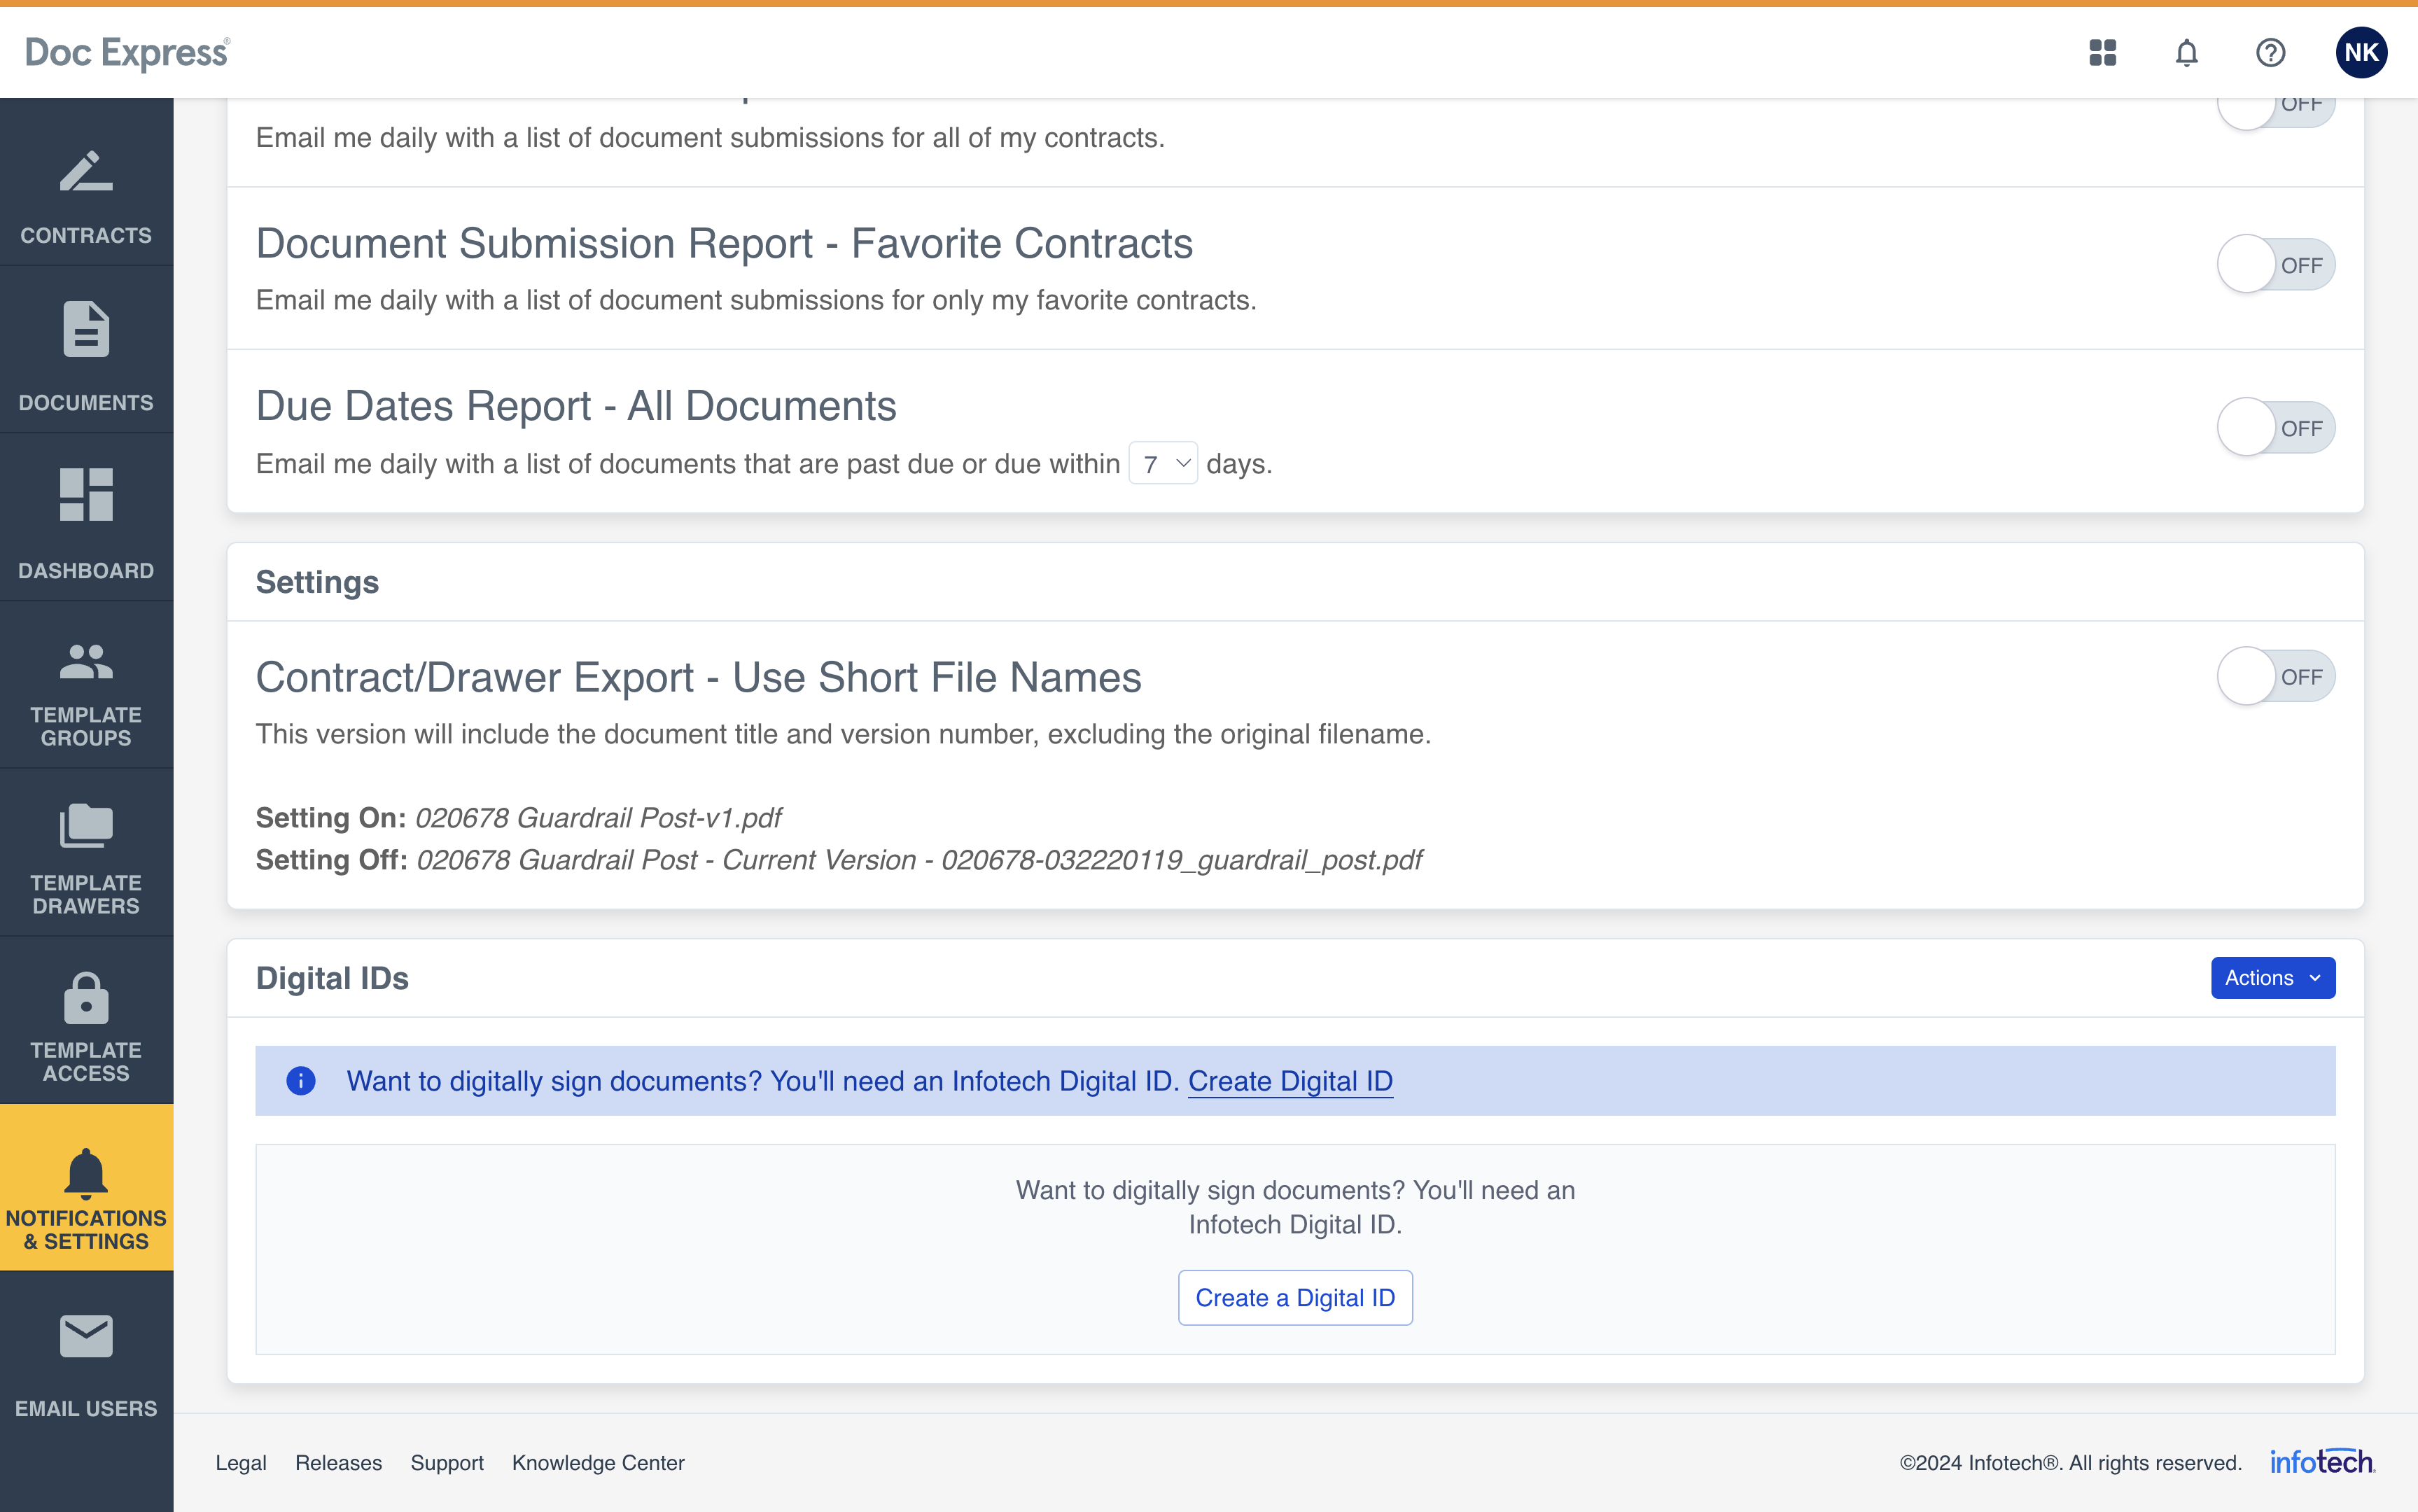Enable the Use Short File Names toggle
The height and width of the screenshot is (1512, 2418).
(2275, 677)
